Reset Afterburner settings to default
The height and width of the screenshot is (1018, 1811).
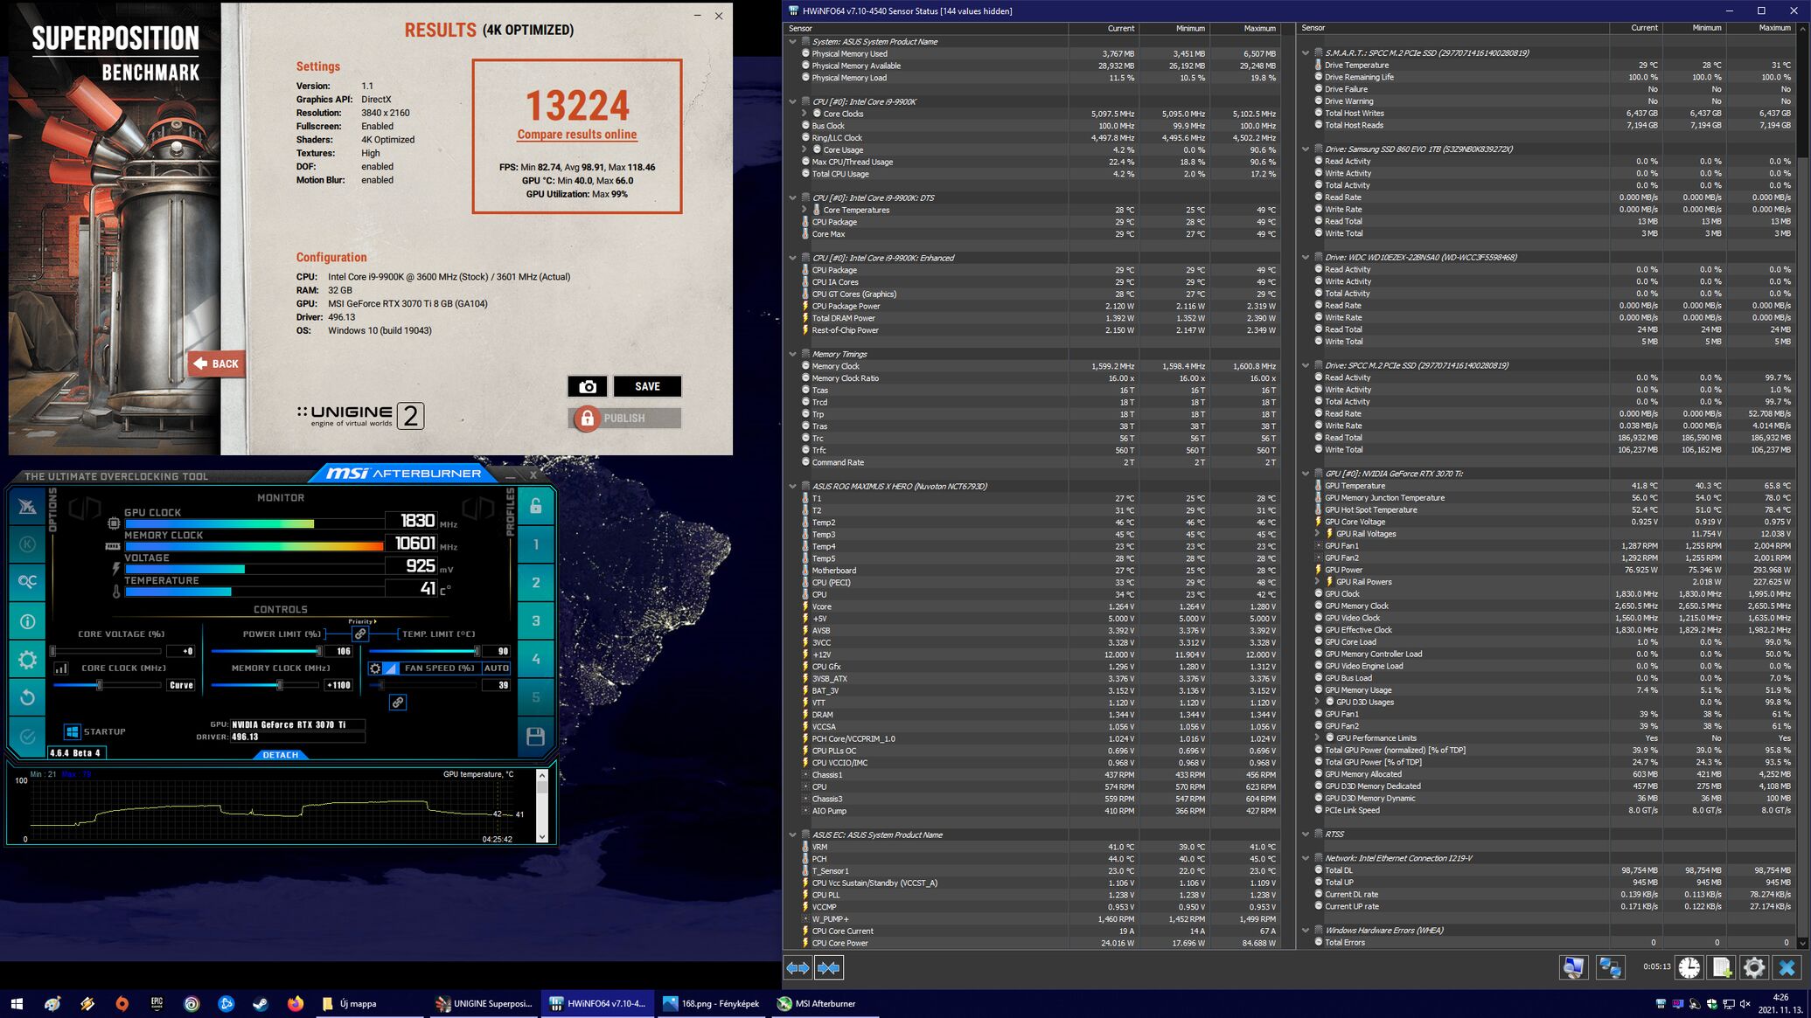point(27,697)
